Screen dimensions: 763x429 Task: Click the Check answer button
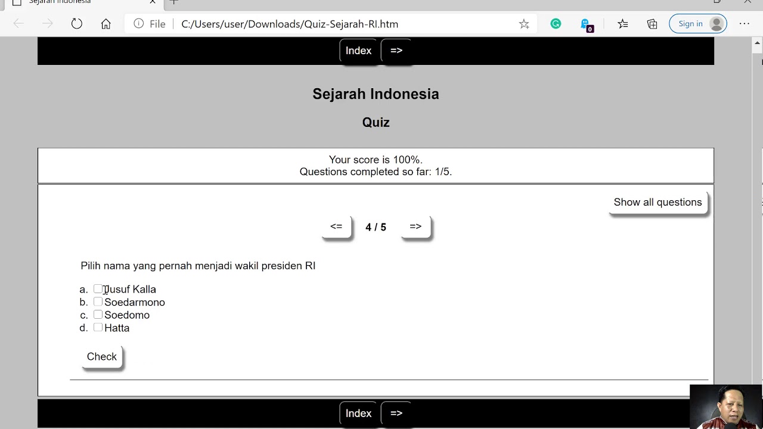tap(102, 356)
